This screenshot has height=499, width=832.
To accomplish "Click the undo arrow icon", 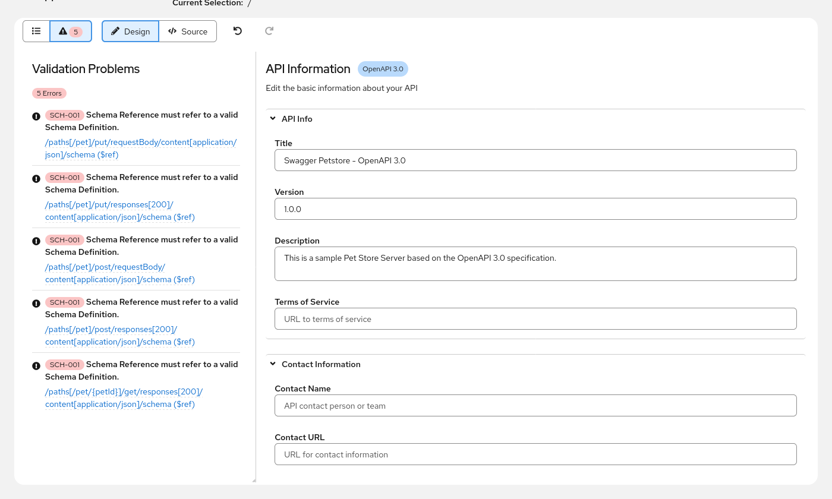I will pos(238,31).
